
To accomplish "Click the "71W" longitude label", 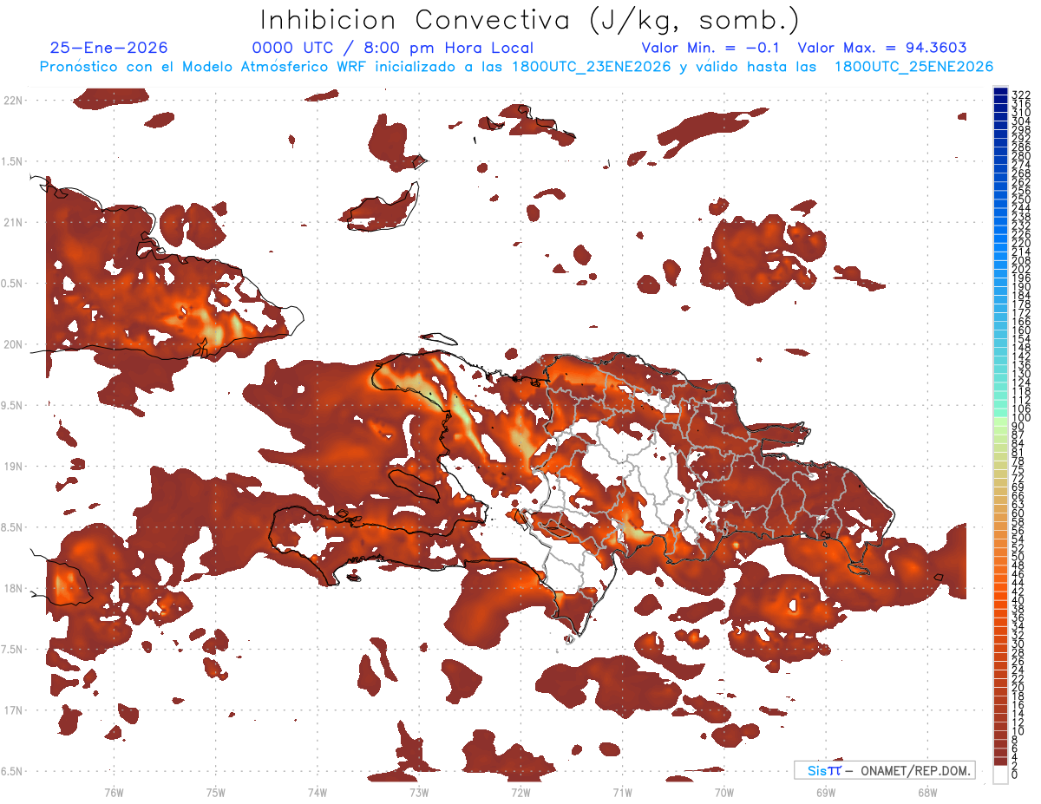I will click(x=622, y=792).
